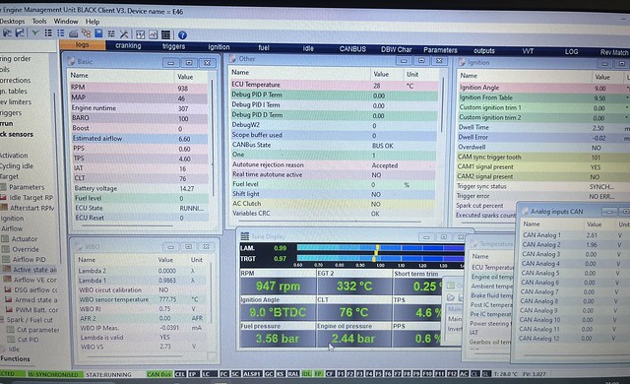Click the blue help question mark icon

point(182,35)
